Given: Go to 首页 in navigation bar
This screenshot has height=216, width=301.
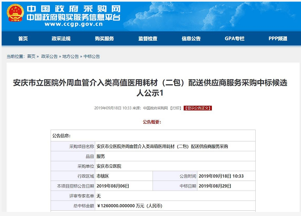Looking at the screenshot, I should pos(23,39).
